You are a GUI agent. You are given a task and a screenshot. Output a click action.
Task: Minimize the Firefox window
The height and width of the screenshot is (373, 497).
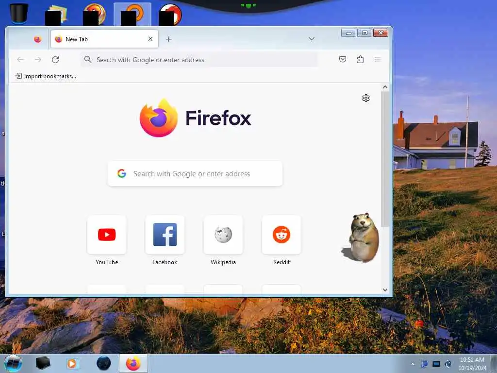348,33
